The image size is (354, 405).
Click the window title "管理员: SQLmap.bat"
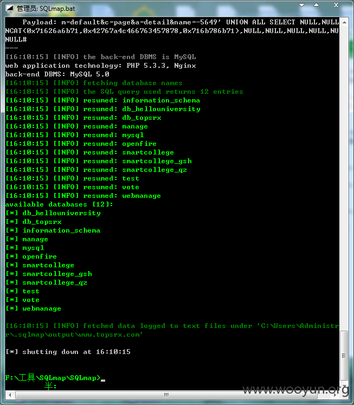click(x=46, y=9)
